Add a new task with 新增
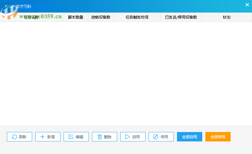The height and width of the screenshot is (154, 252). click(x=48, y=137)
